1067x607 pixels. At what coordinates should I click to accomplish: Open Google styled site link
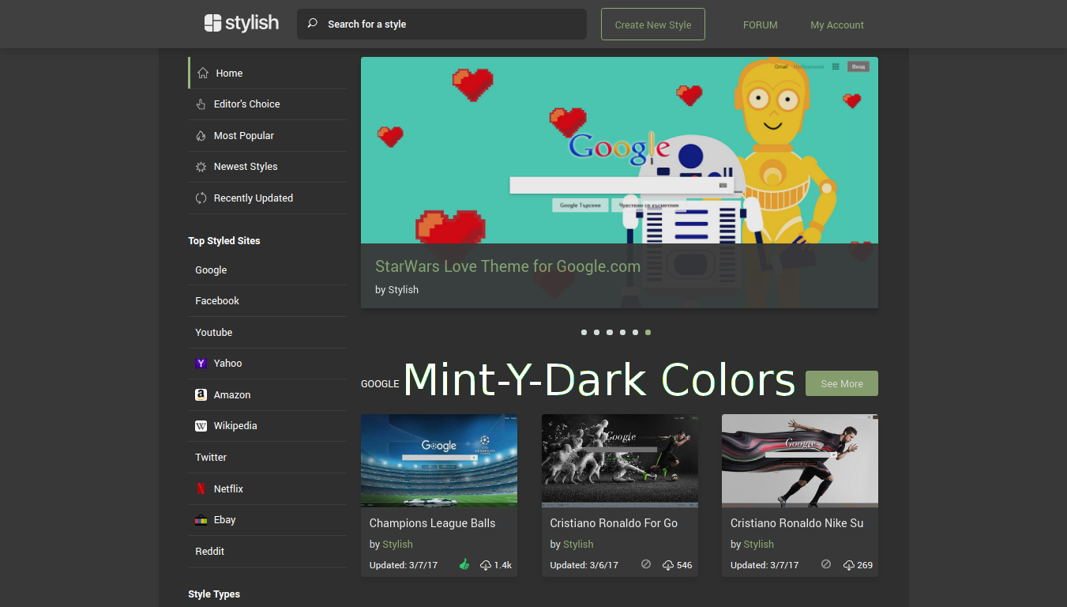(268, 270)
